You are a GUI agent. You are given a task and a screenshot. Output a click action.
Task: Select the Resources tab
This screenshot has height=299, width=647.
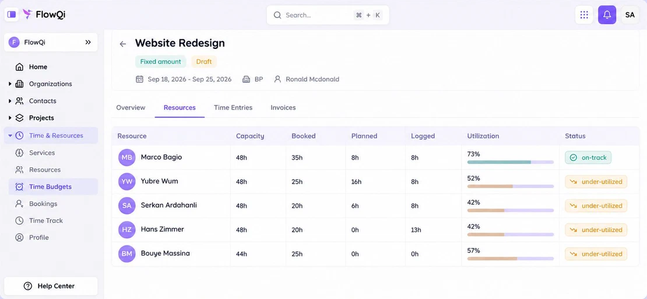(180, 108)
